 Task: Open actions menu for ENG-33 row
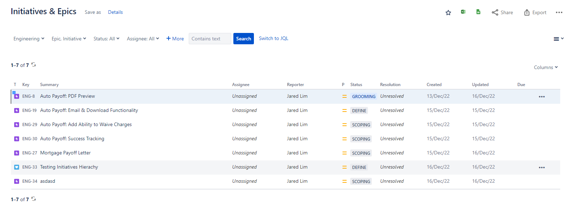[542, 168]
